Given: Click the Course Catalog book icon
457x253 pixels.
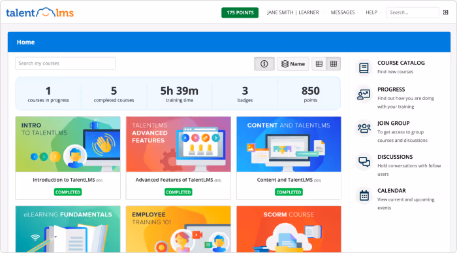Looking at the screenshot, I should click(x=364, y=68).
